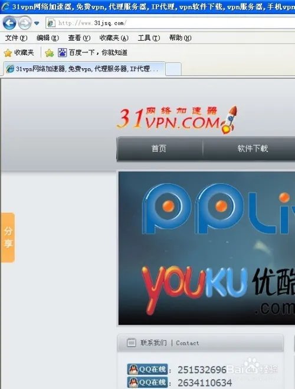This screenshot has width=295, height=389.
Task: Click the browser Forward arrow button
Action: [x=25, y=23]
